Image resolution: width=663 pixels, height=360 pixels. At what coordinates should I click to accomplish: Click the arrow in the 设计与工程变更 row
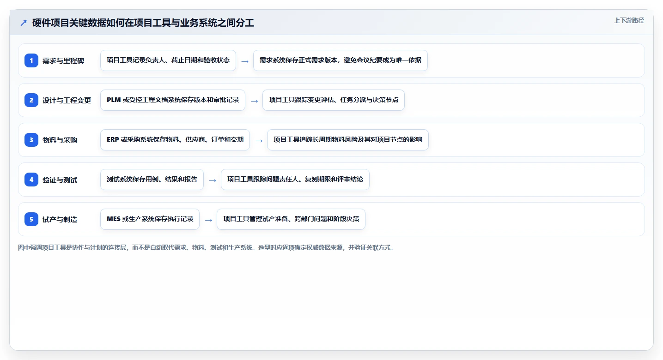(254, 101)
